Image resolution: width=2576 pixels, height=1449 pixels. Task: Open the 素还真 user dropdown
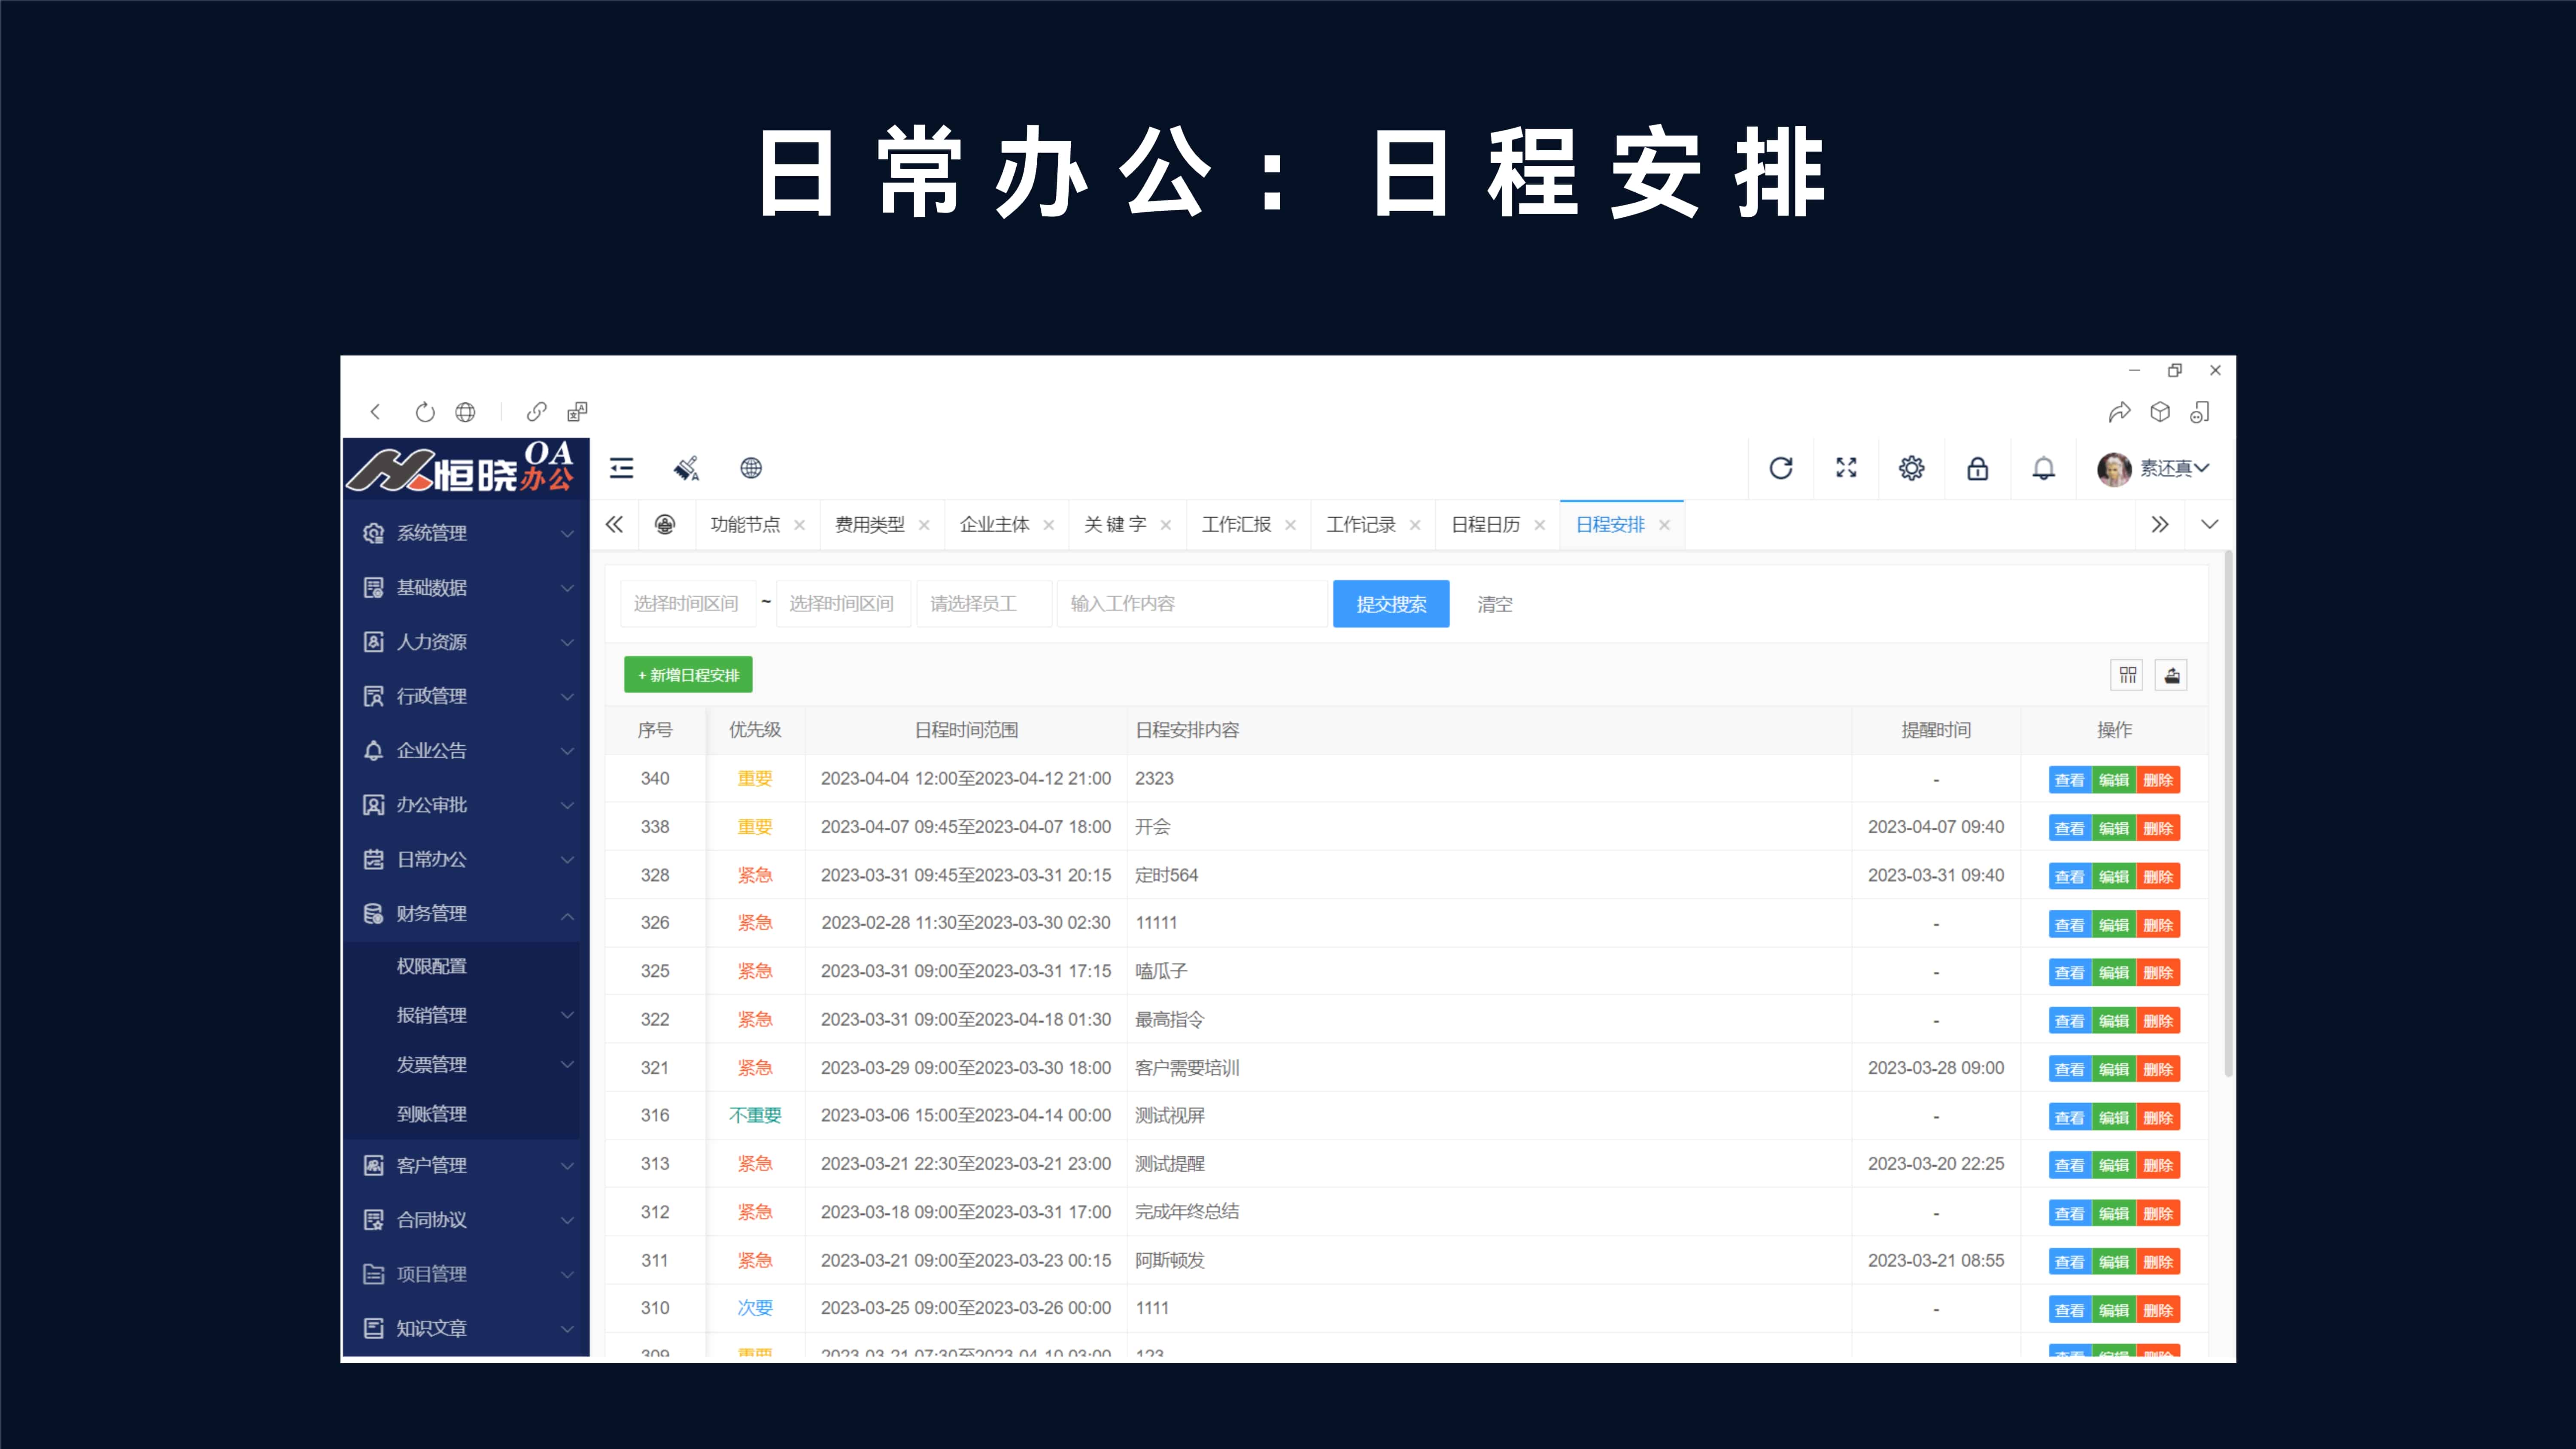[x=2174, y=468]
